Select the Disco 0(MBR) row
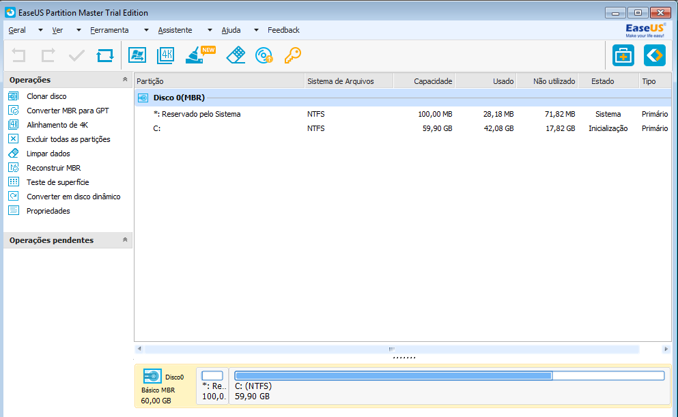Viewport: 678px width, 417px height. (403, 98)
